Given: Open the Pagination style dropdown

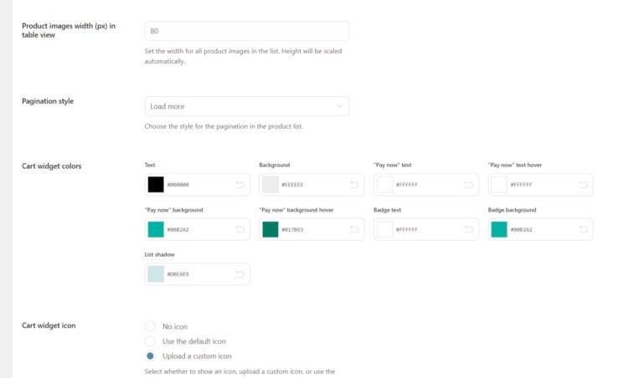Looking at the screenshot, I should pos(247,106).
